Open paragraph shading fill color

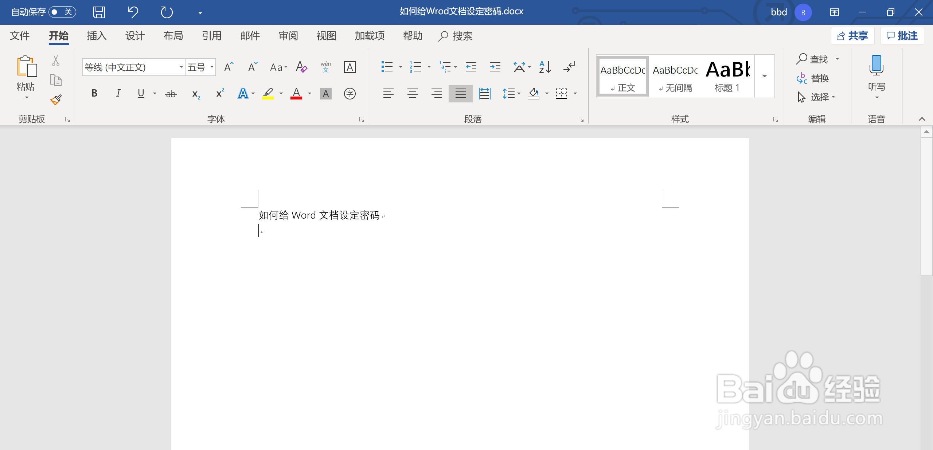pos(534,94)
